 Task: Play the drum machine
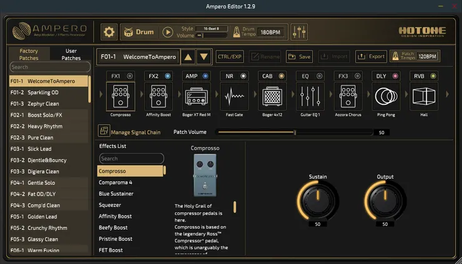[167, 32]
